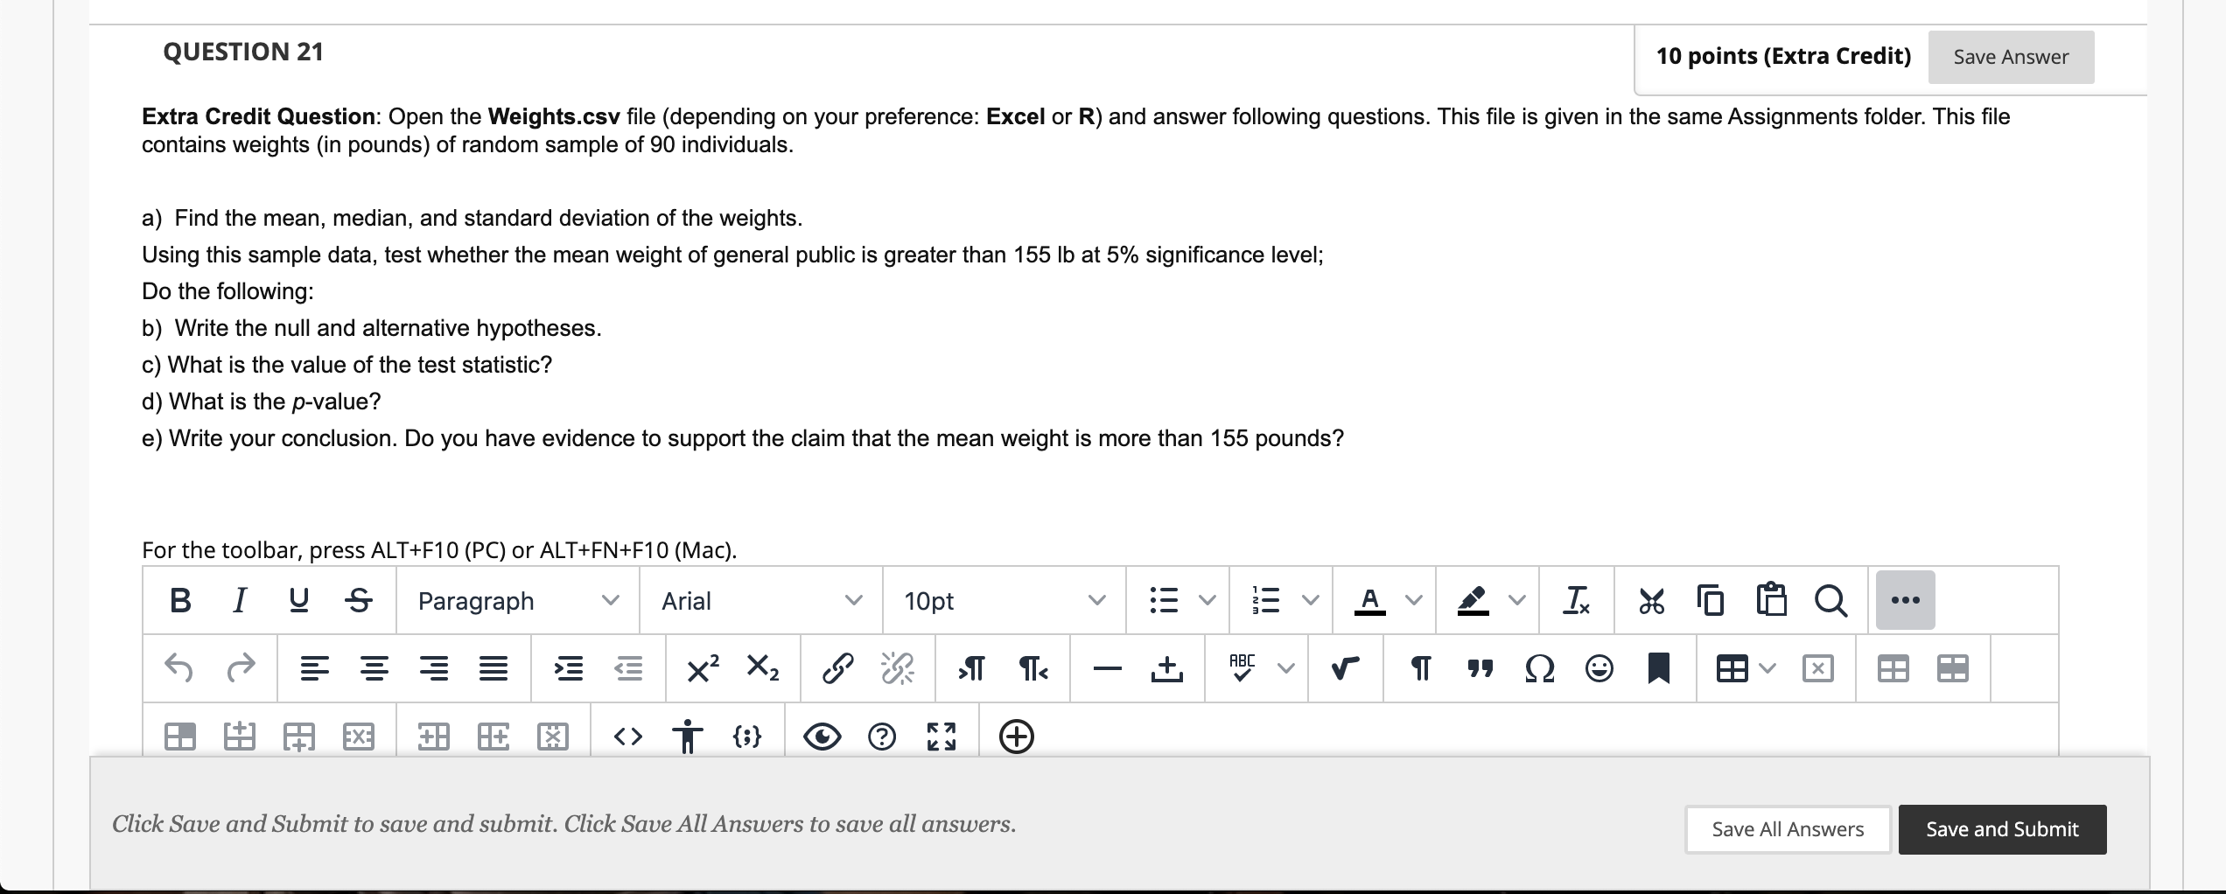The width and height of the screenshot is (2226, 894).
Task: Add content with plus circle icon
Action: tap(1017, 737)
